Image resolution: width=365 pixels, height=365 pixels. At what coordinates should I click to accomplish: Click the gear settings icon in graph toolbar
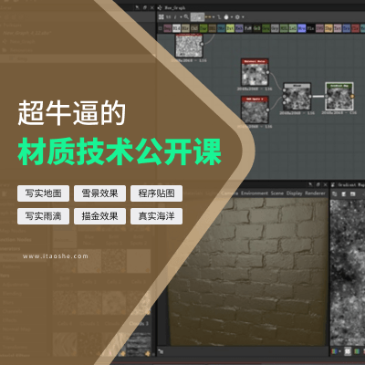[237, 17]
